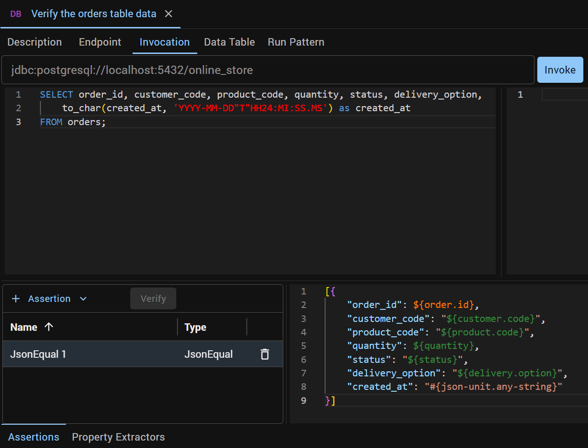Click the "status" key in the JSON editor
The image size is (588, 448).
(x=369, y=360)
